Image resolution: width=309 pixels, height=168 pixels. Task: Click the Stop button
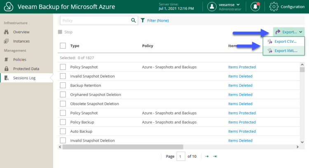point(66,32)
